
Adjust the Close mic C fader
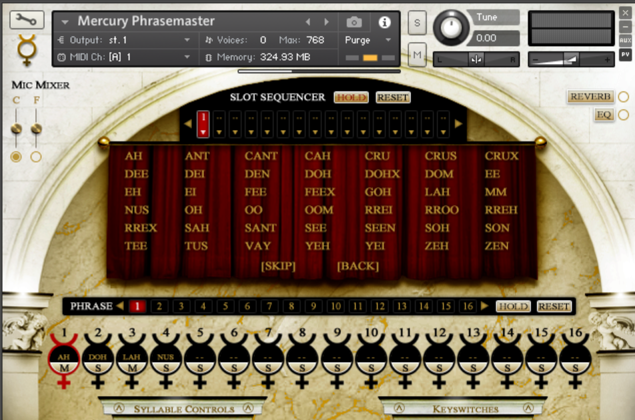[16, 129]
